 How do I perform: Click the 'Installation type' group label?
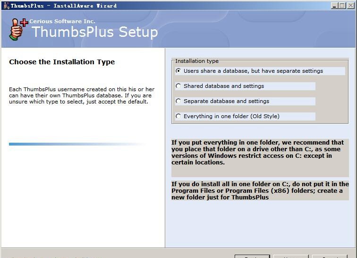197,61
